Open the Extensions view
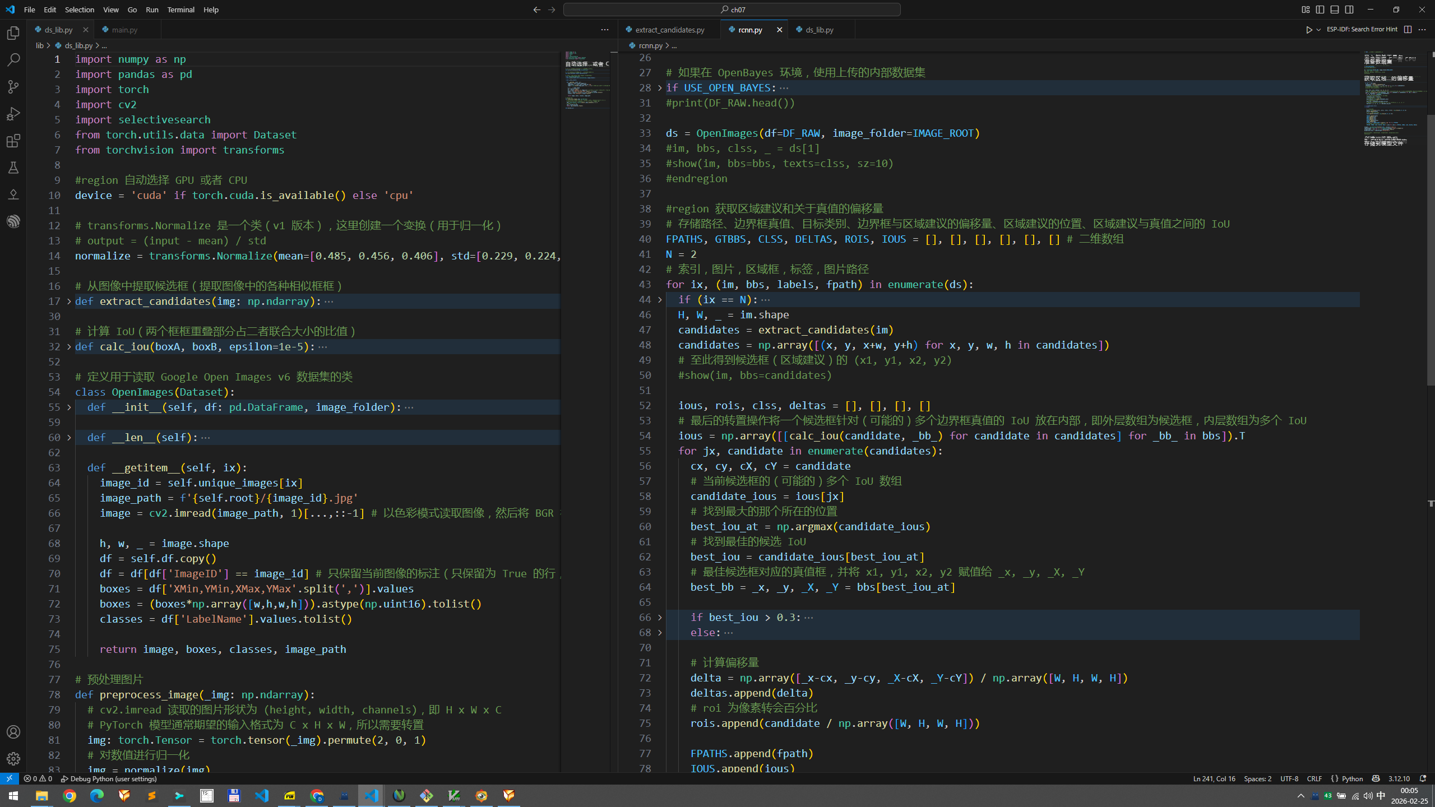 coord(13,141)
